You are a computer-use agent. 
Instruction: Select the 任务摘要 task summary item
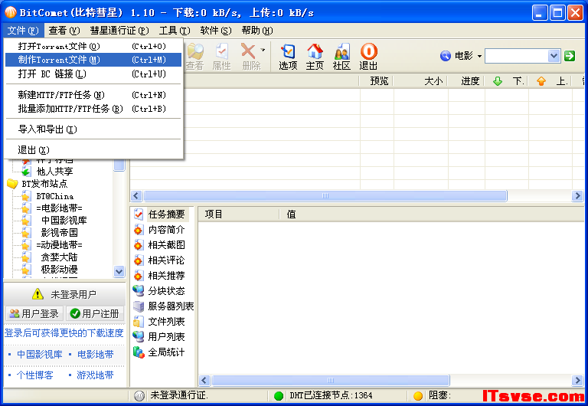coord(161,214)
